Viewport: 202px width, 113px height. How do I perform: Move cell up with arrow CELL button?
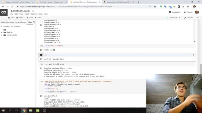[x=30, y=18]
